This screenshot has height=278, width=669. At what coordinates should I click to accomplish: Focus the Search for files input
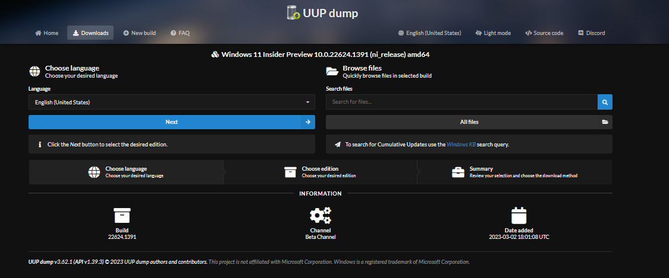click(461, 102)
